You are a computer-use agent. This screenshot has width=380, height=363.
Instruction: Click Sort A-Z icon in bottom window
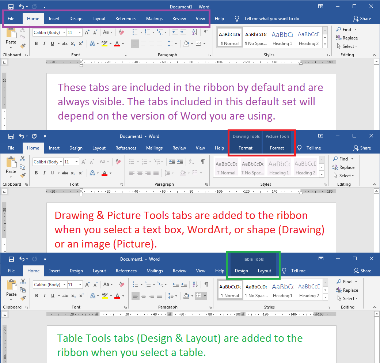coord(195,284)
